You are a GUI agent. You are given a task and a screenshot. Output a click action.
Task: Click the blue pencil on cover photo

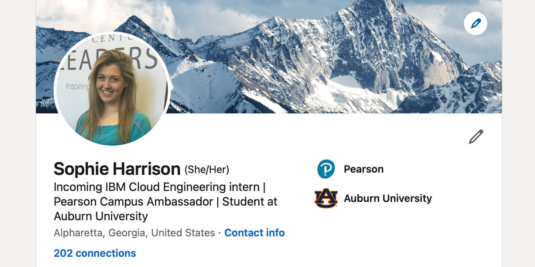tap(475, 23)
